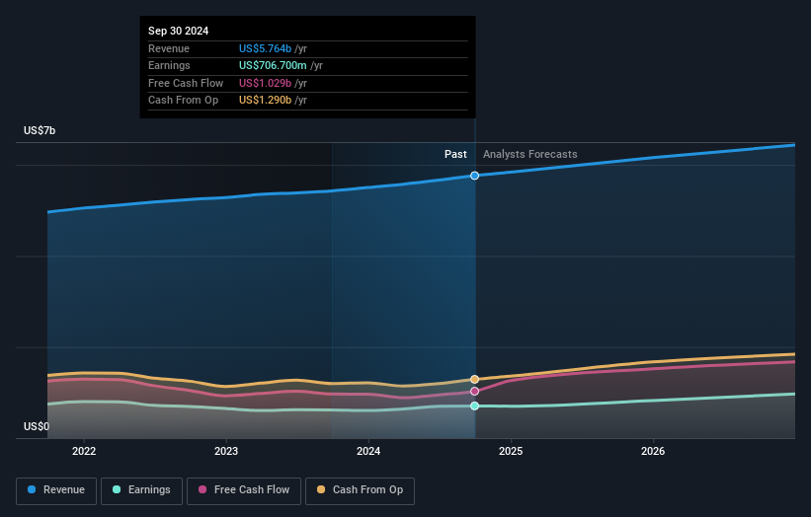Image resolution: width=811 pixels, height=517 pixels.
Task: Click the US$7b y-axis label
Action: (40, 130)
